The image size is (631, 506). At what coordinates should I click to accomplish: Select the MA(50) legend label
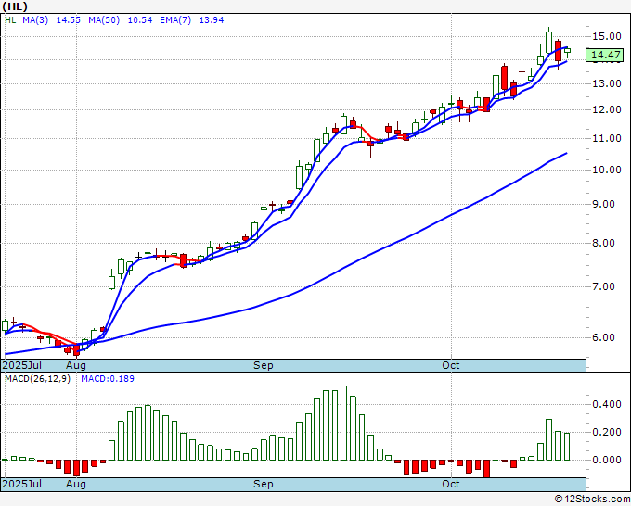coord(104,20)
